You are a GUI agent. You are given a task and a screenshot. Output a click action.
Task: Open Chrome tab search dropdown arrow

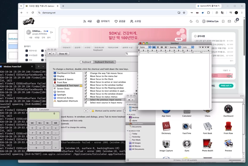click(21, 6)
